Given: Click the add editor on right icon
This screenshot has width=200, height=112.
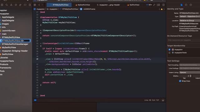Looking at the screenshot, I should coord(163,5).
